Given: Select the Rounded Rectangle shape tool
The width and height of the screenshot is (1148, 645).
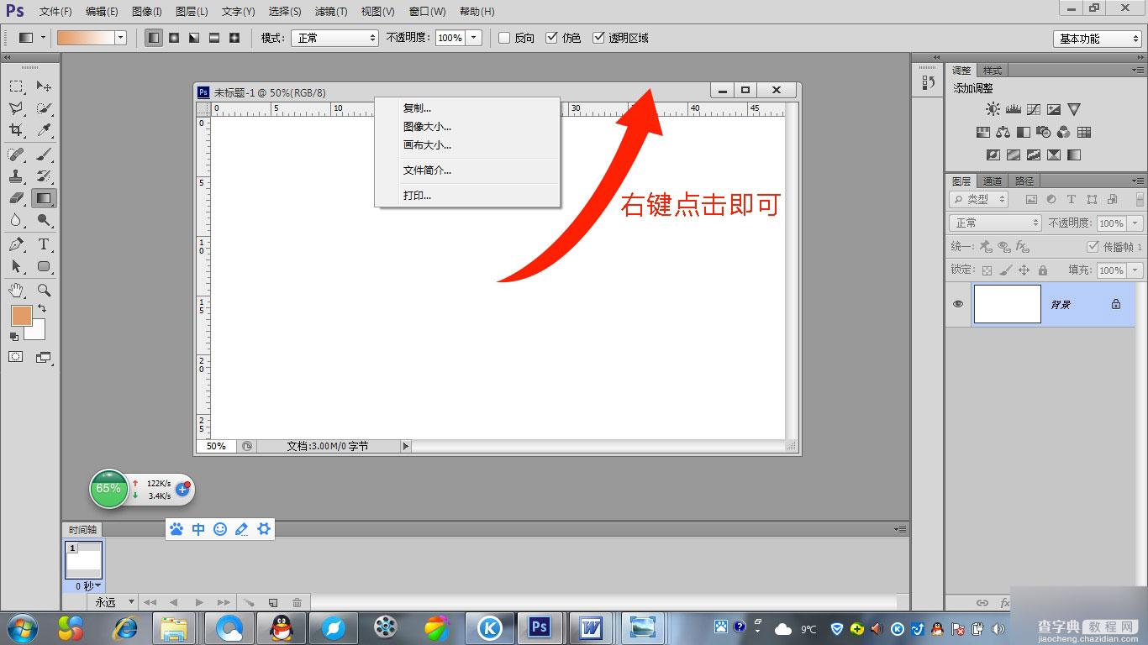Looking at the screenshot, I should click(x=44, y=266).
